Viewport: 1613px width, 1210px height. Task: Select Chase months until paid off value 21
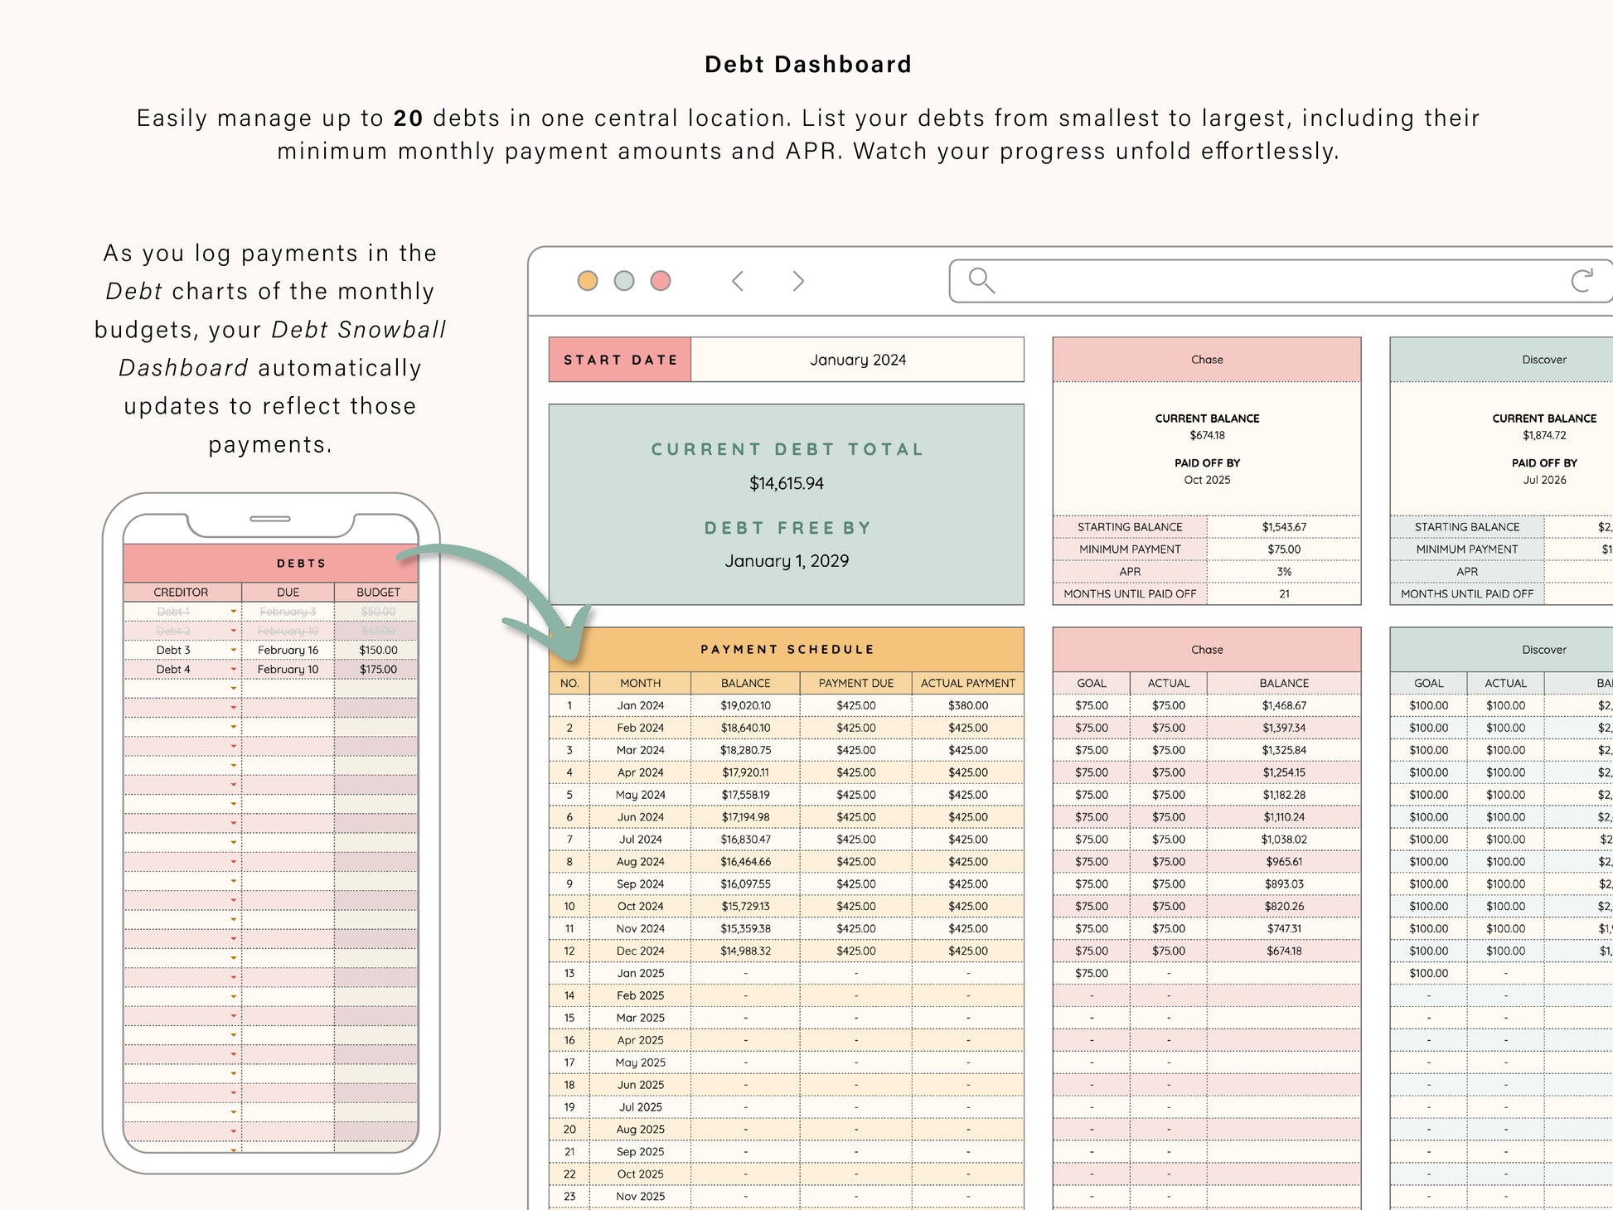point(1284,594)
